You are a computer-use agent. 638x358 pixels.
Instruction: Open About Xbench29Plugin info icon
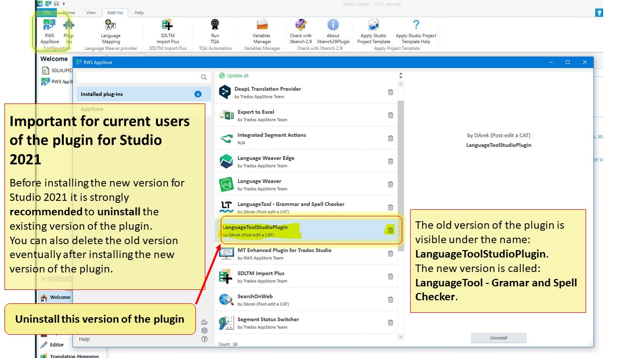333,30
